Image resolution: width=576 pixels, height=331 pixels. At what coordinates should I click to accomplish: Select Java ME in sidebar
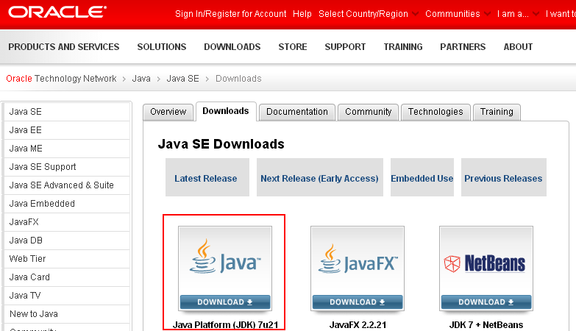[66, 149]
